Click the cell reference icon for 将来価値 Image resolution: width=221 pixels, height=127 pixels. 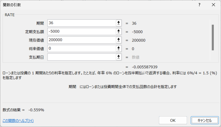119,48
